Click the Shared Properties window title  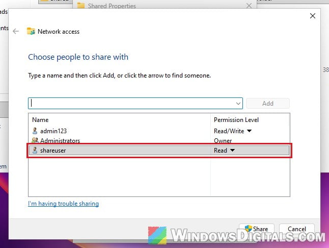[x=112, y=6]
